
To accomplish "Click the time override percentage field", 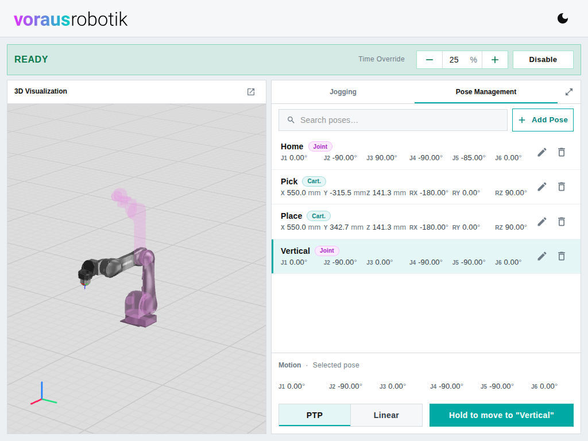I will pyautogui.click(x=462, y=60).
